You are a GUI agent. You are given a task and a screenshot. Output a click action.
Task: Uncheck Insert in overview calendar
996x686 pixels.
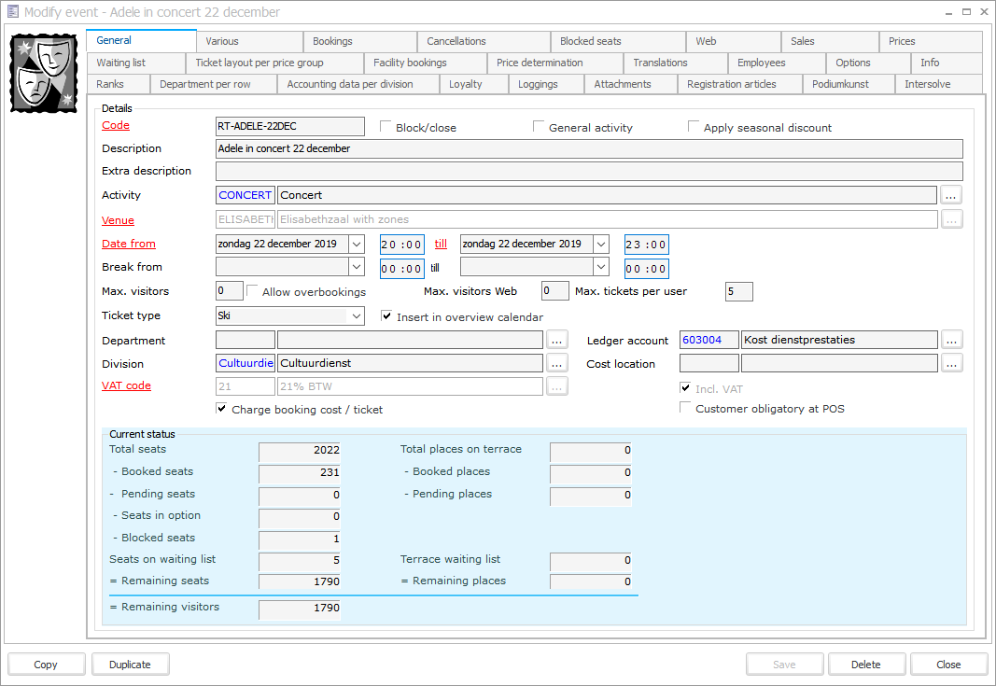click(387, 316)
